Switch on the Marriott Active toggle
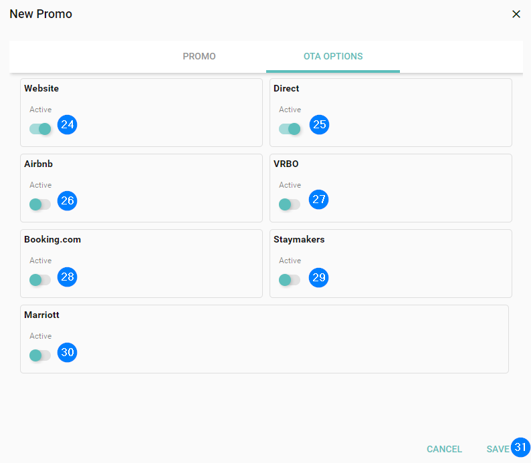Image resolution: width=531 pixels, height=463 pixels. coord(40,355)
